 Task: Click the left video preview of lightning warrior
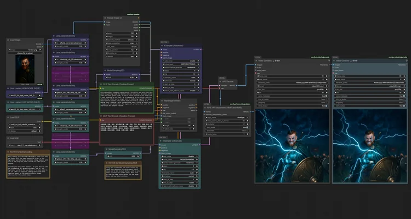click(x=292, y=146)
